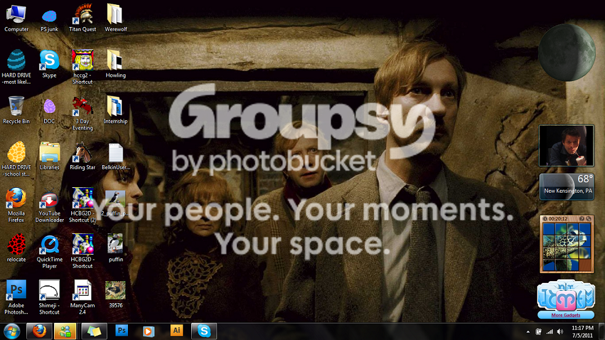Click the slideshow photo gadget

tap(566, 145)
